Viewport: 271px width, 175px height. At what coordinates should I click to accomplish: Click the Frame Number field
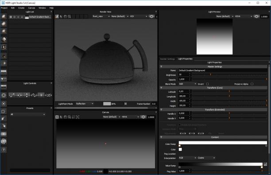[154, 104]
